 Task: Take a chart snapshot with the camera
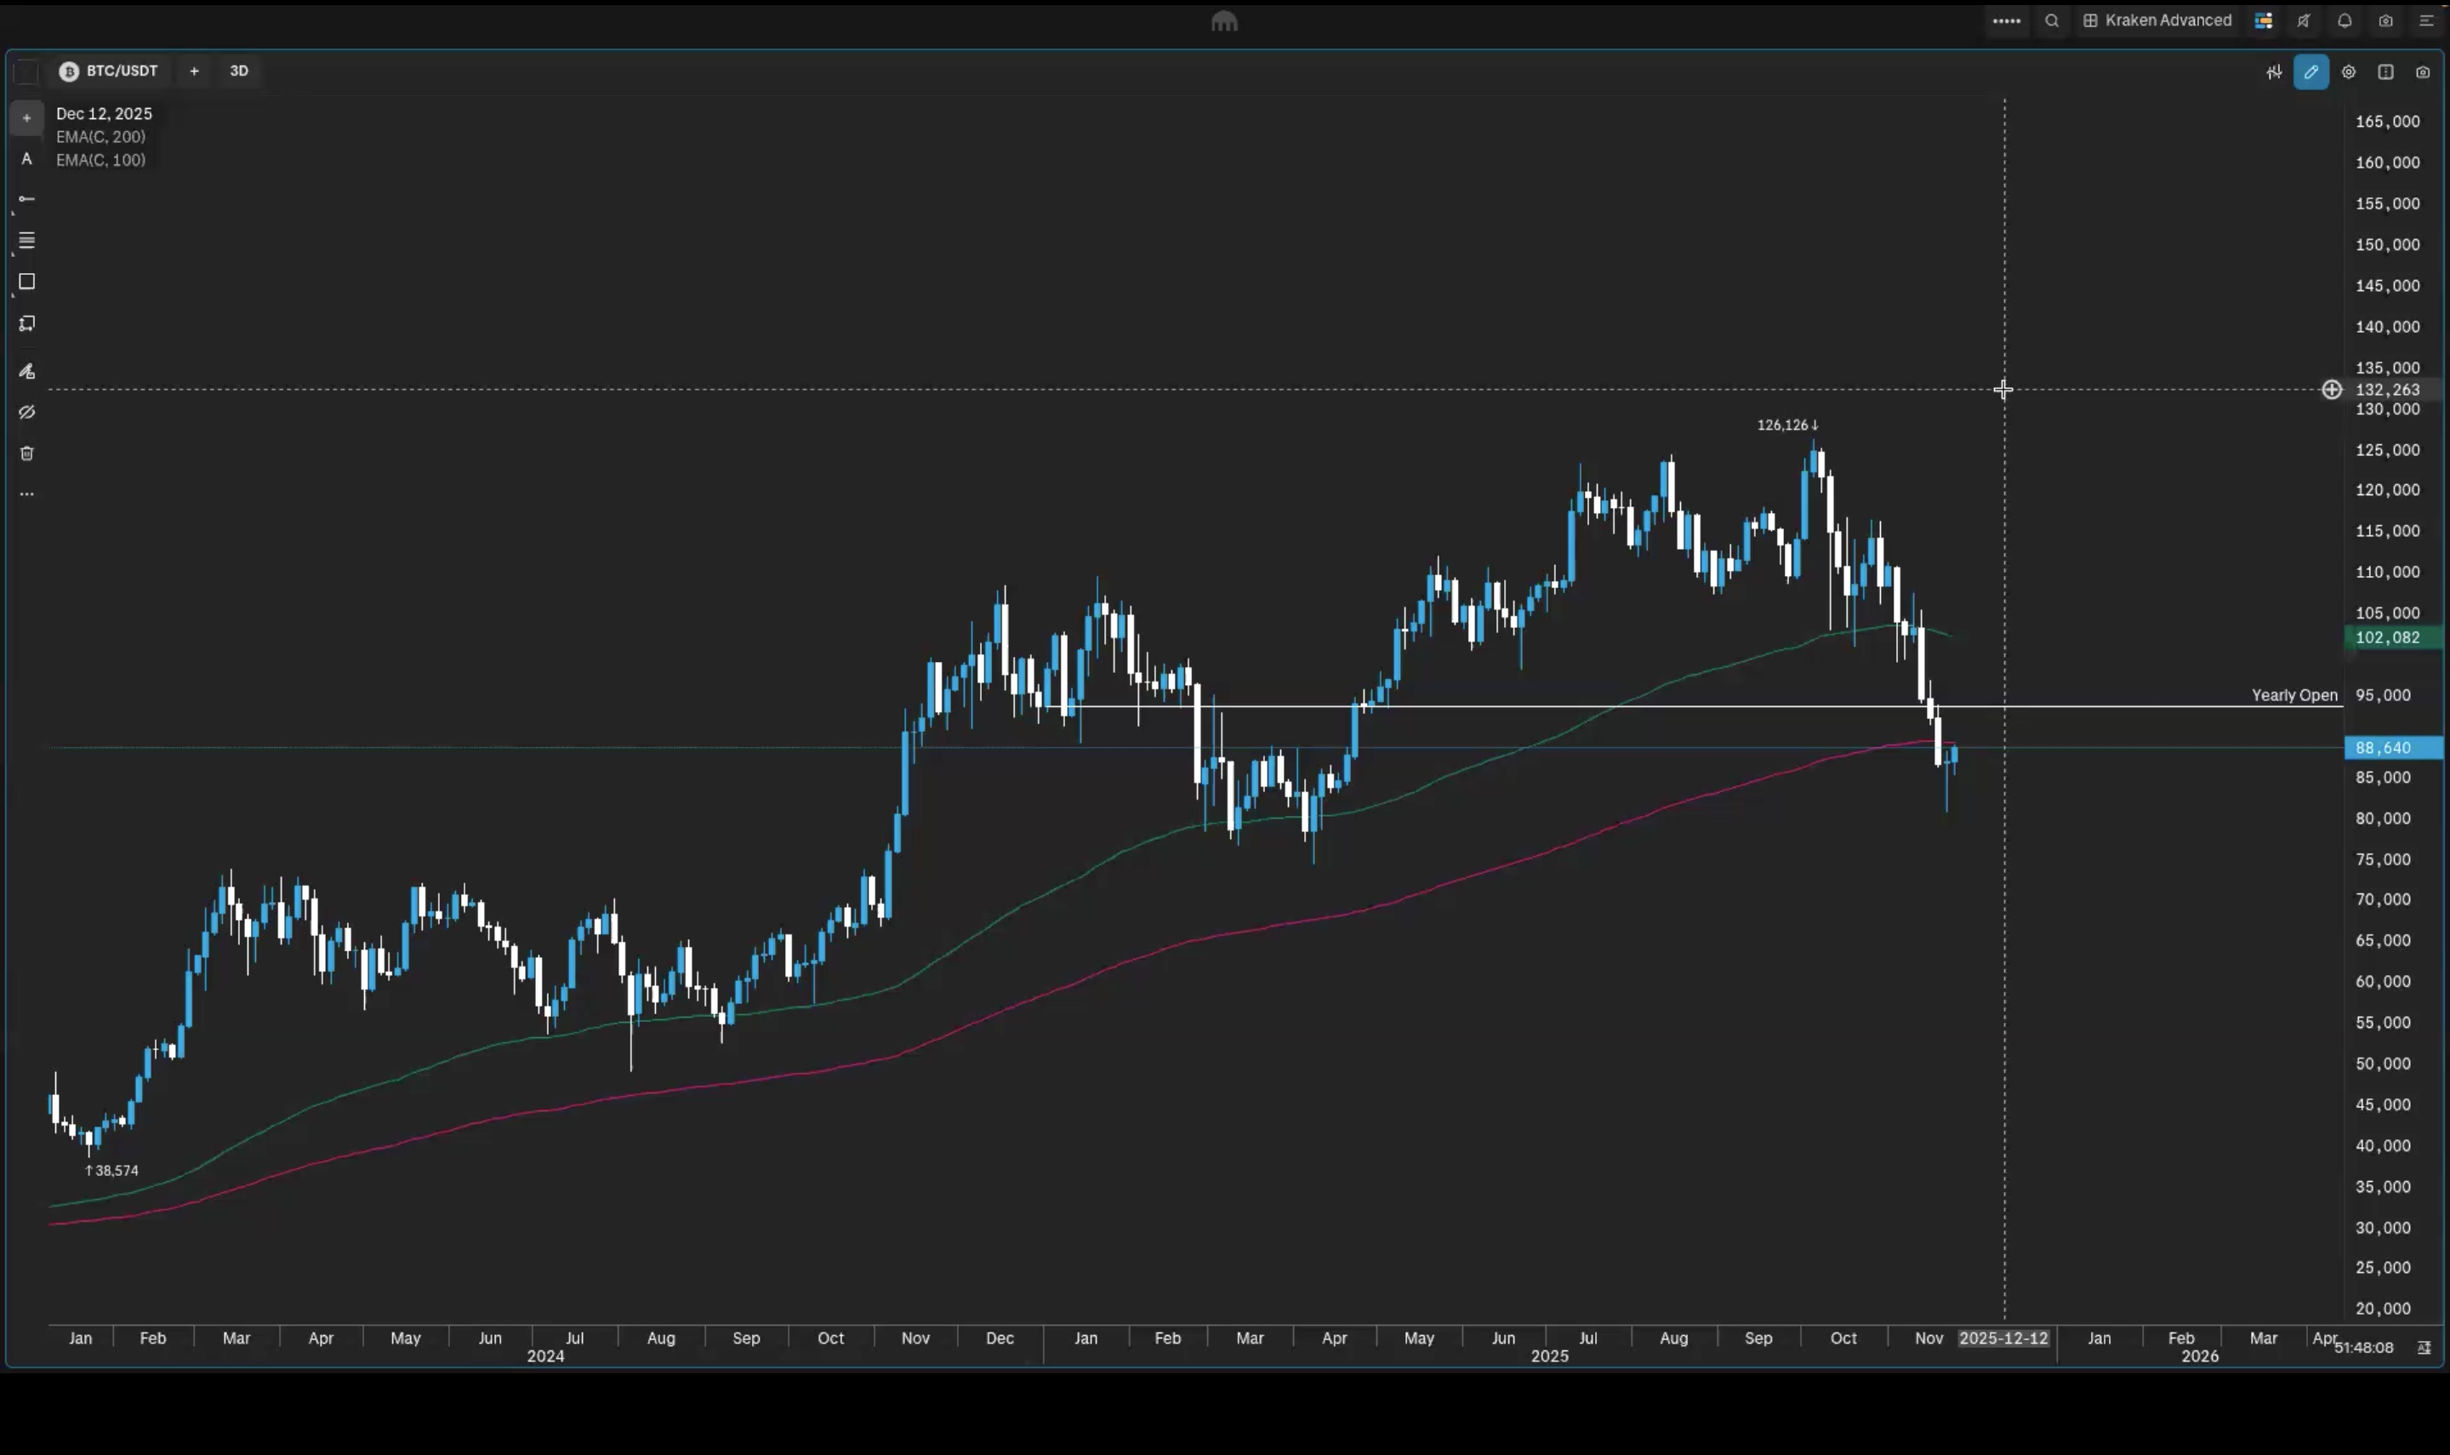pos(2423,71)
